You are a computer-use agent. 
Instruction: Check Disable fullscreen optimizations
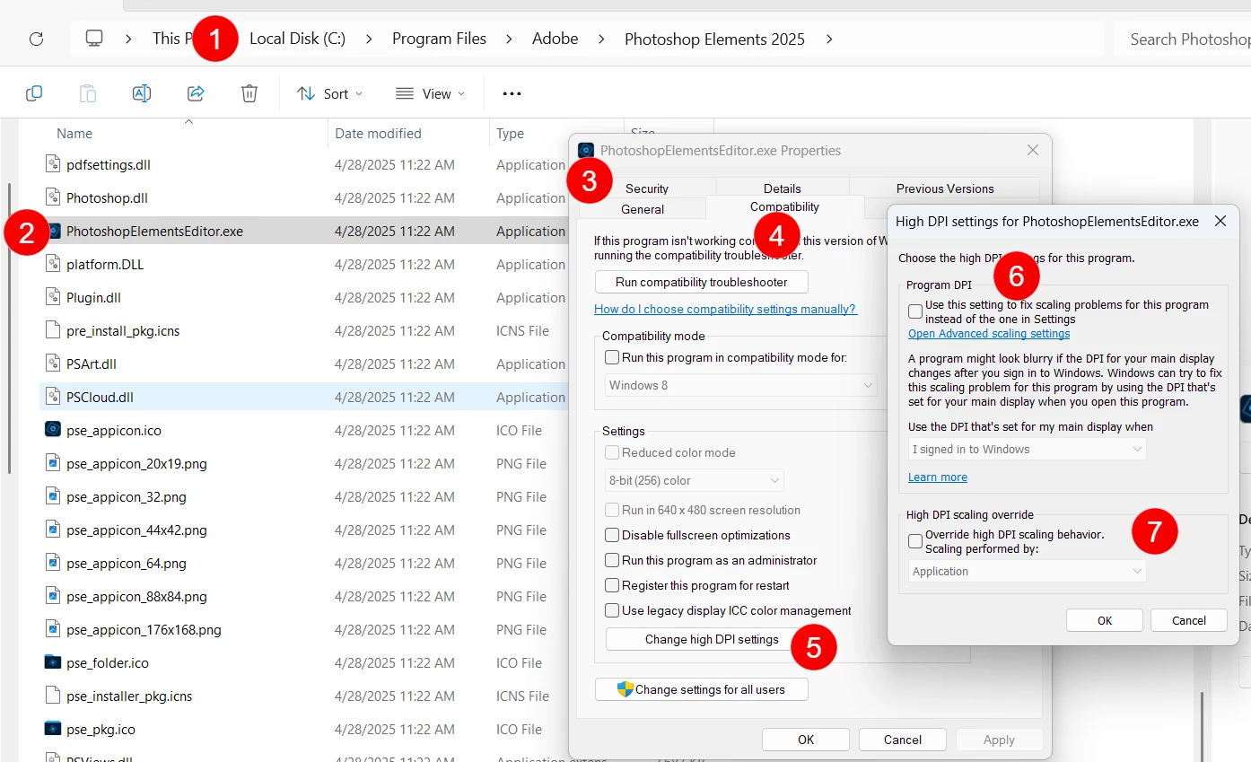(x=612, y=535)
